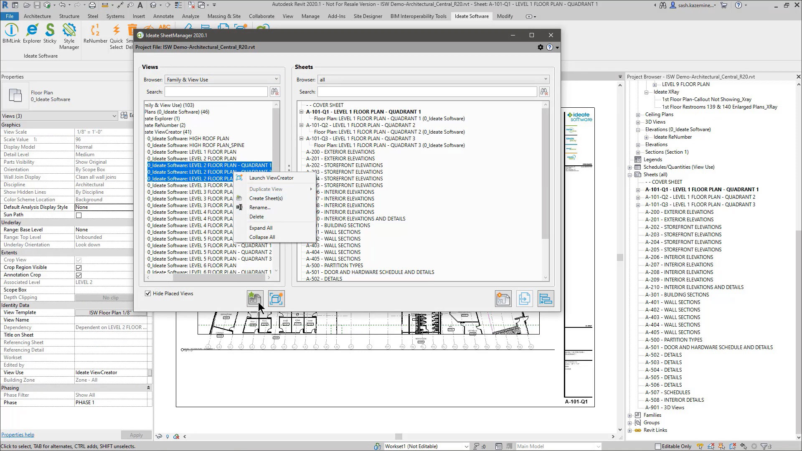Expand the 3D Views node in Project Browser
Image resolution: width=802 pixels, height=451 pixels.
pyautogui.click(x=638, y=122)
